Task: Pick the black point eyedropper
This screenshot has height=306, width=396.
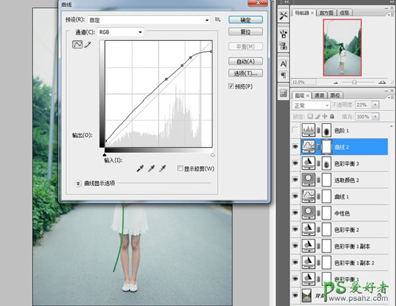Action: pyautogui.click(x=139, y=169)
